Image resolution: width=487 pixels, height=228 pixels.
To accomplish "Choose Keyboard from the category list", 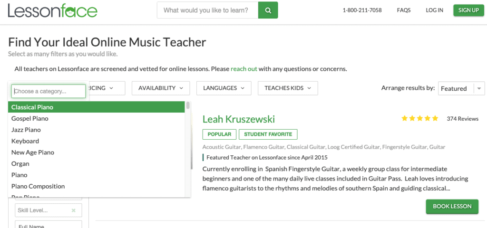I will click(x=96, y=141).
